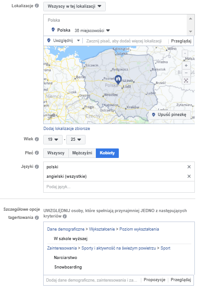Click the info icon next to Języki
This screenshot has width=198, height=287.
[x=37, y=167]
